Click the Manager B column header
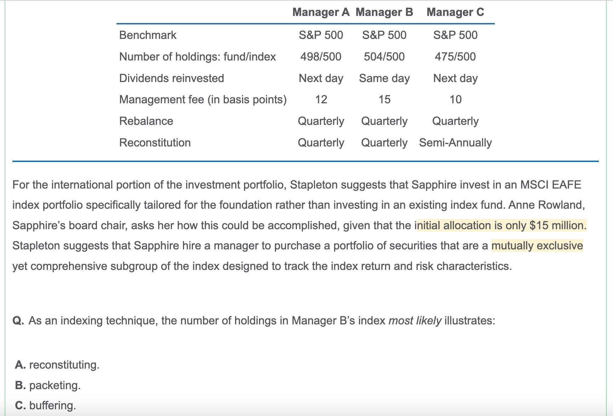This screenshot has width=613, height=416. click(384, 12)
